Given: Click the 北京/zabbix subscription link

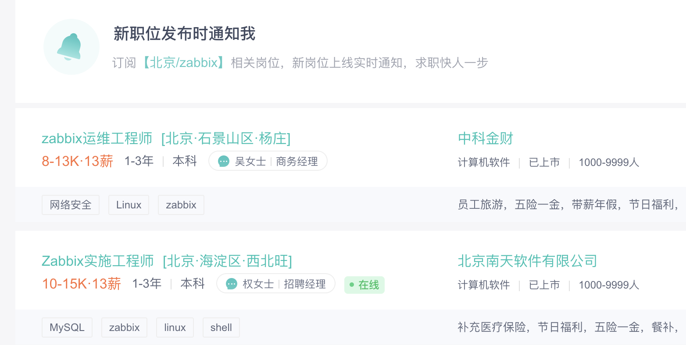Looking at the screenshot, I should coord(183,63).
